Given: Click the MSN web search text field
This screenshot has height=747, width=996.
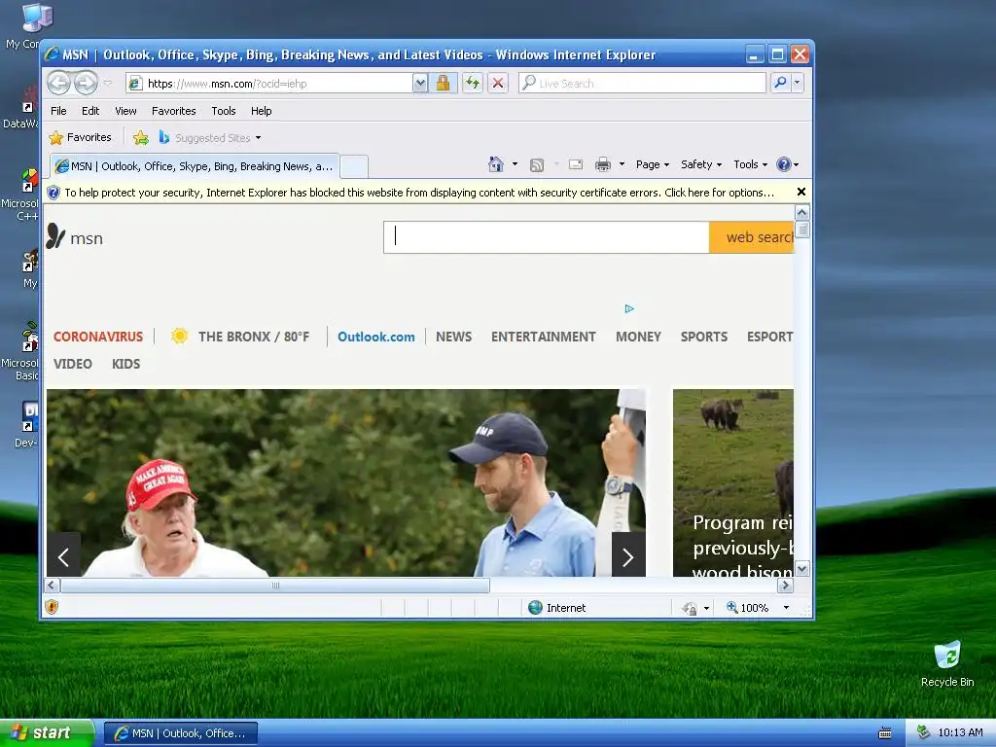Looking at the screenshot, I should (x=547, y=237).
